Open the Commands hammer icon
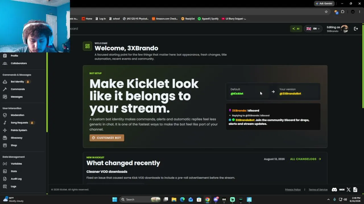The image size is (364, 204). 5,89
